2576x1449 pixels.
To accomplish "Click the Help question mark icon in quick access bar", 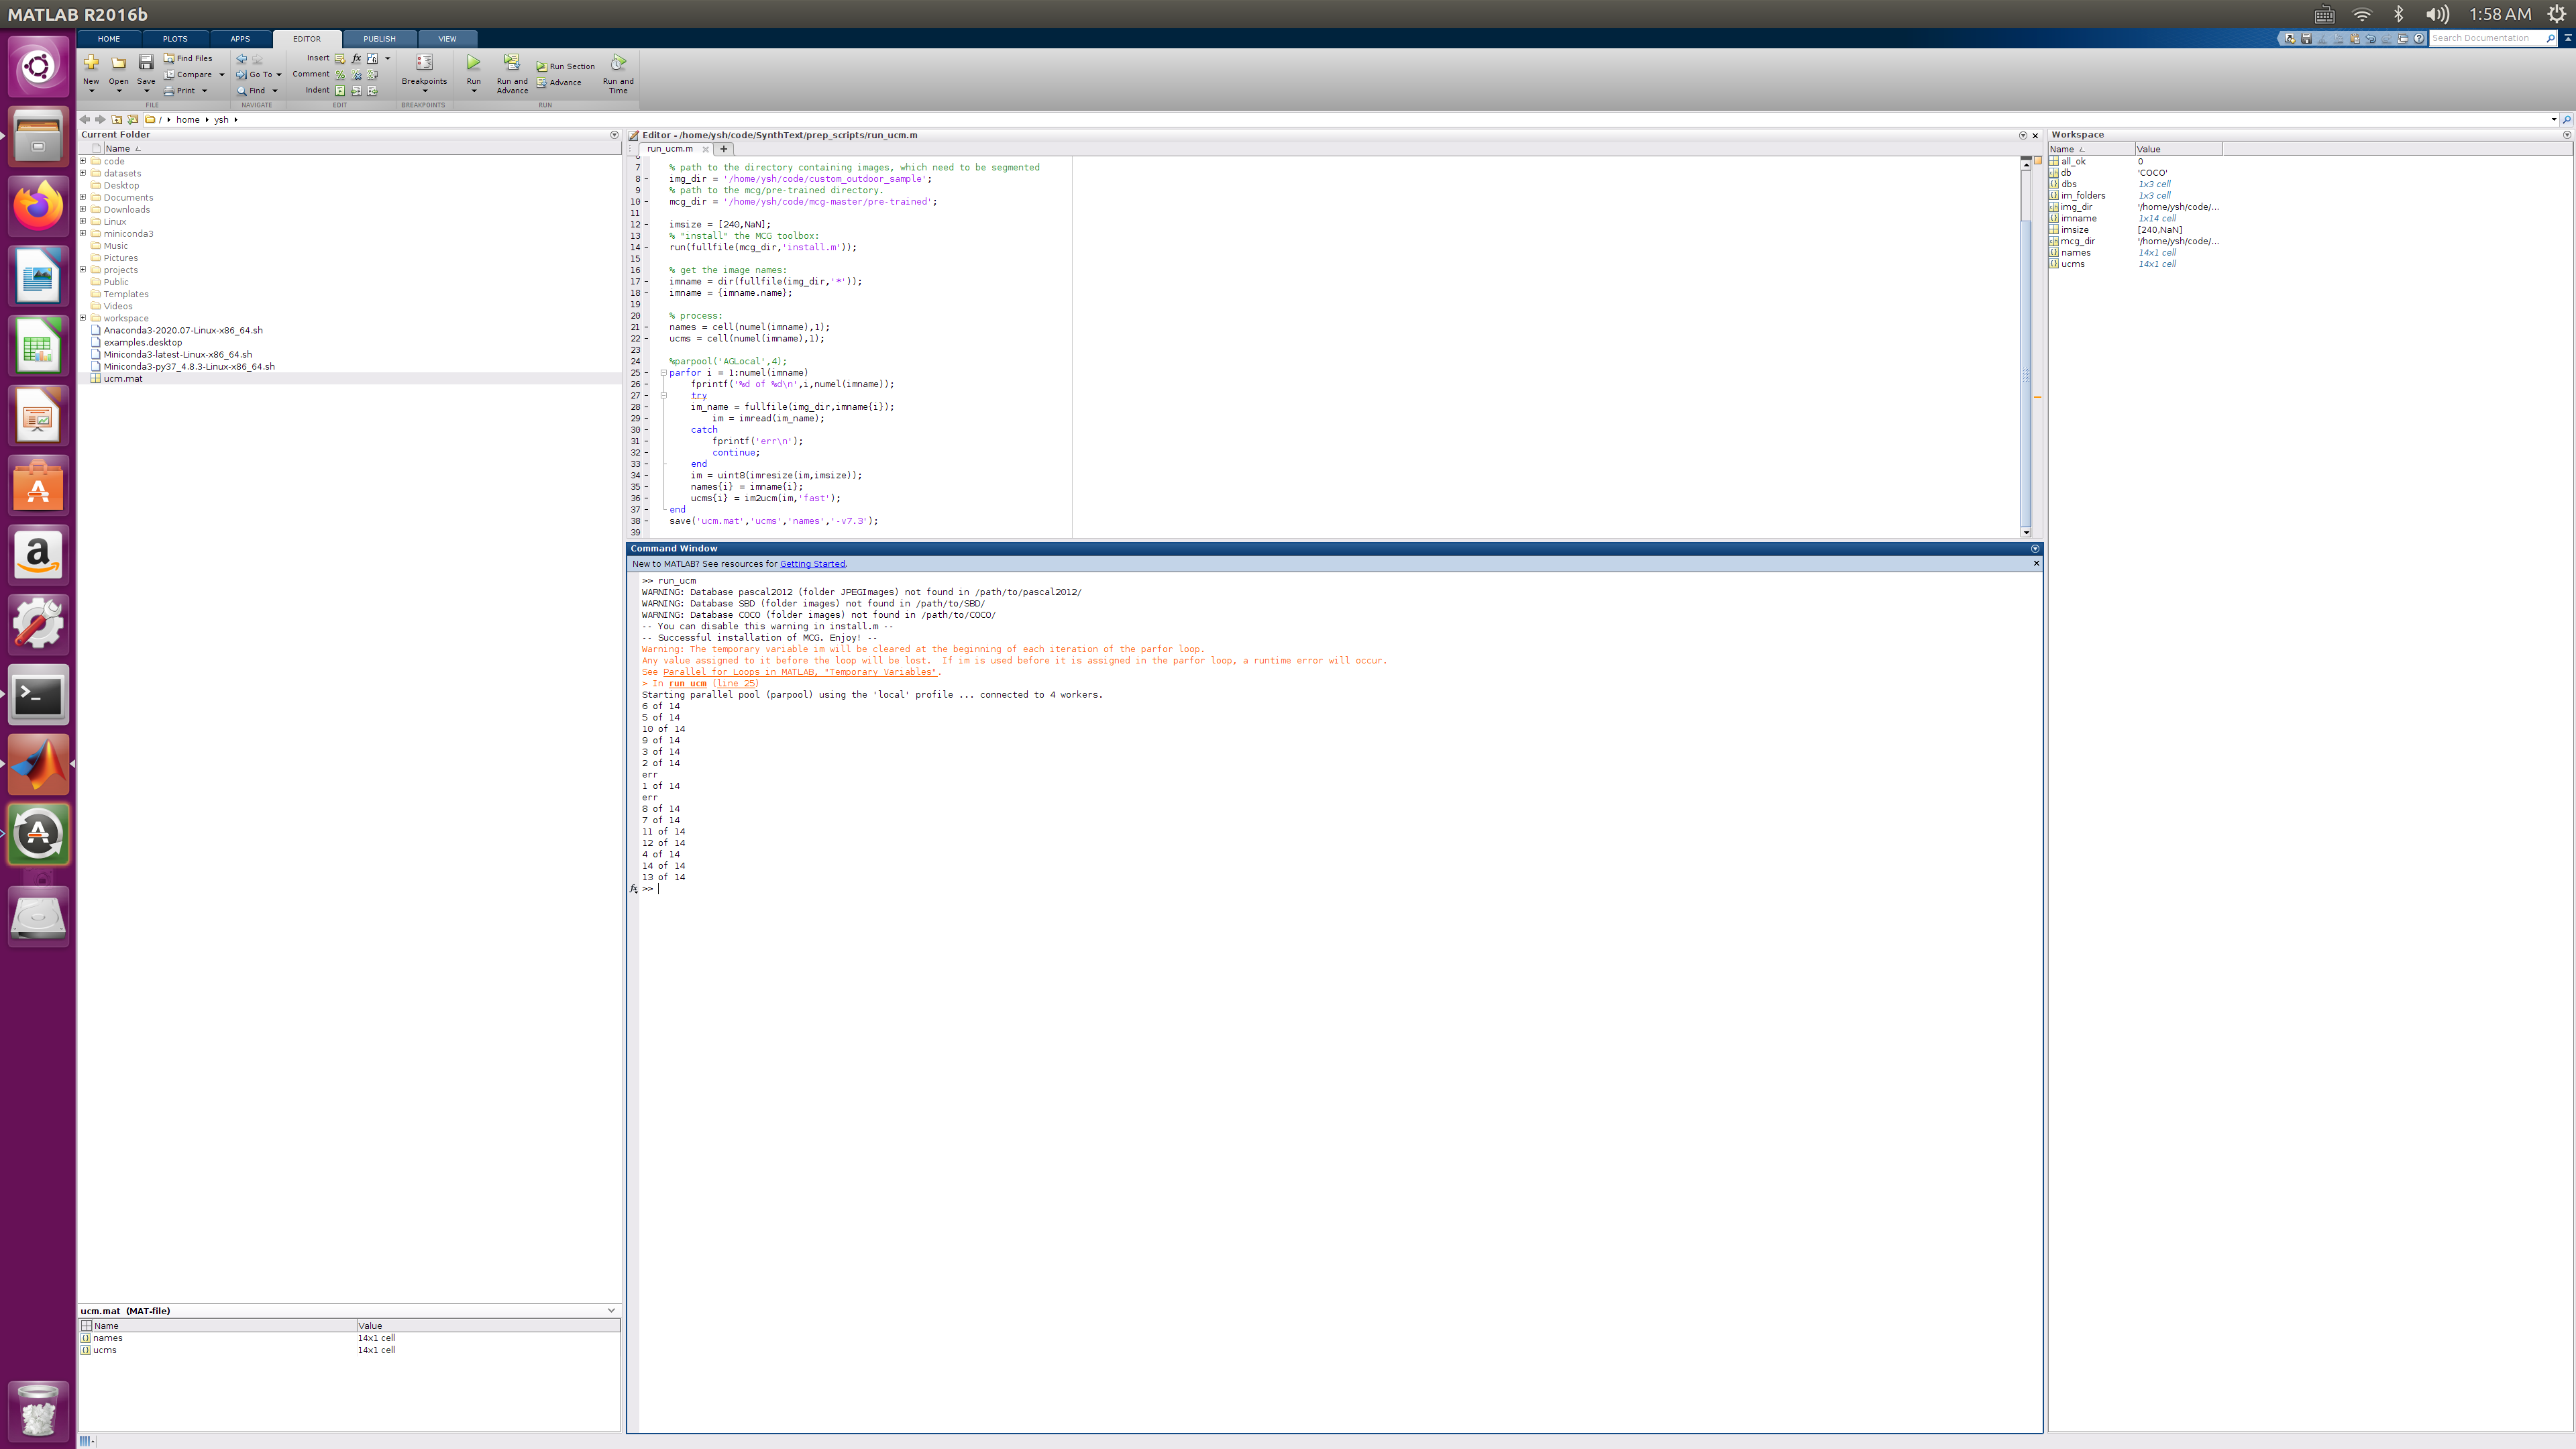I will click(x=2419, y=38).
